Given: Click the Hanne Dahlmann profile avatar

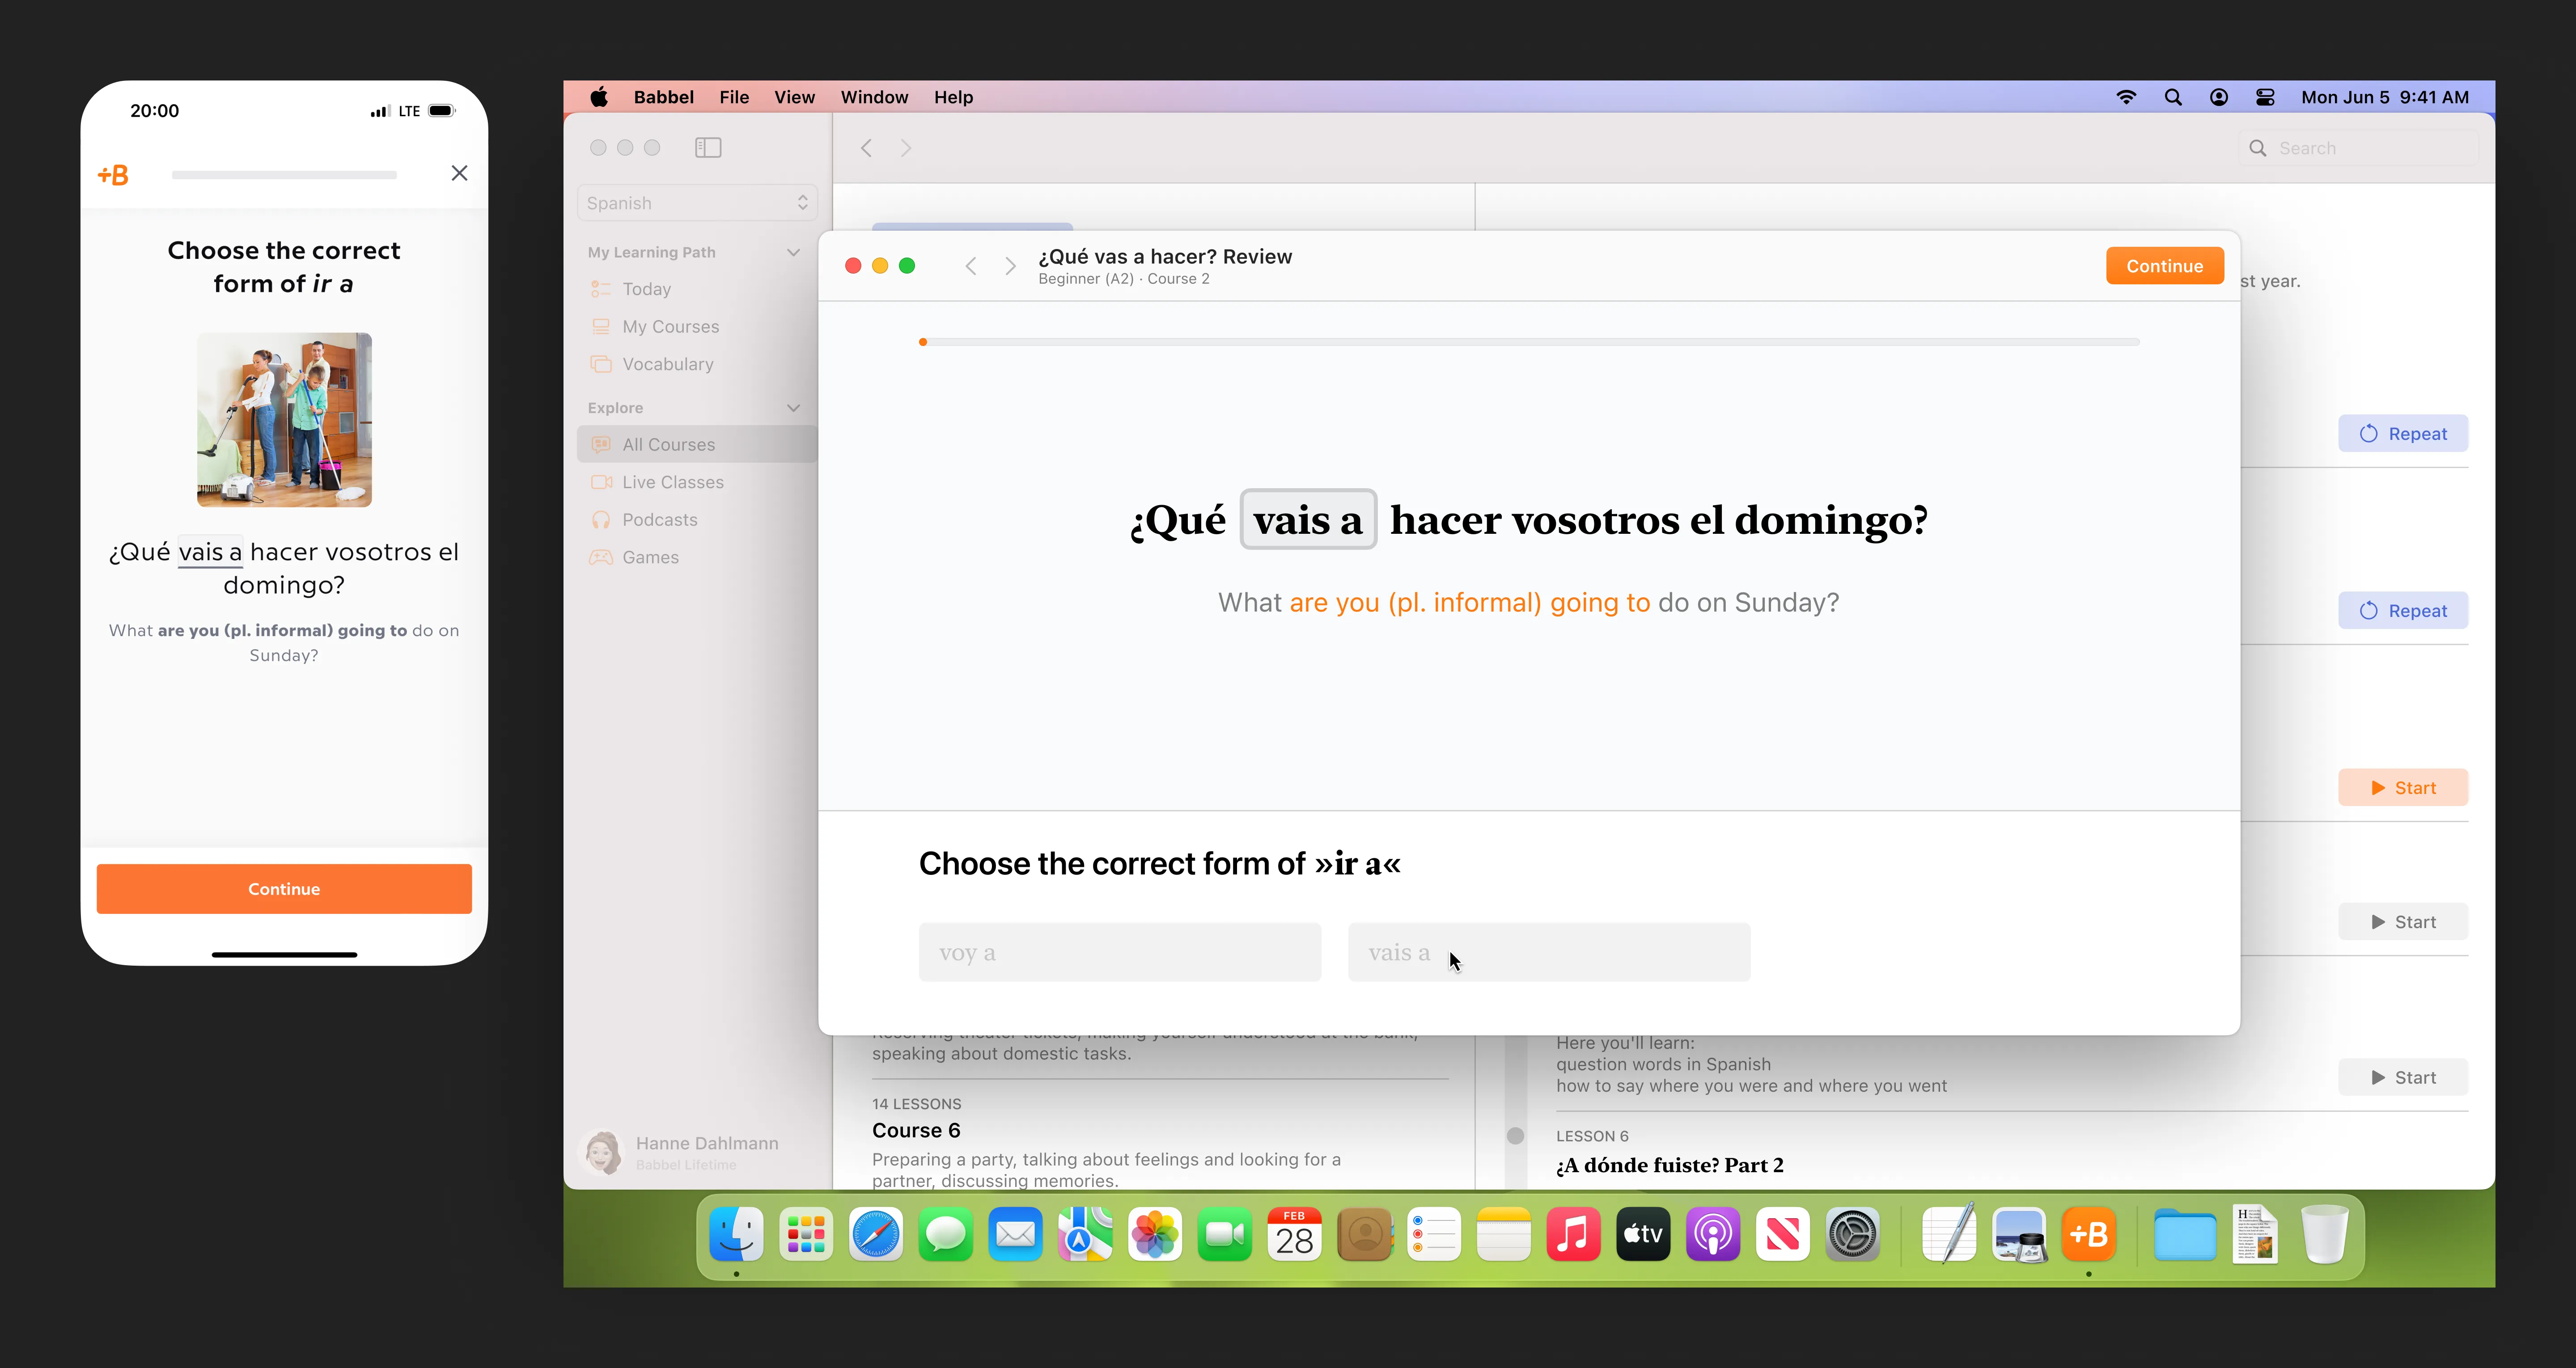Looking at the screenshot, I should click(x=602, y=1152).
